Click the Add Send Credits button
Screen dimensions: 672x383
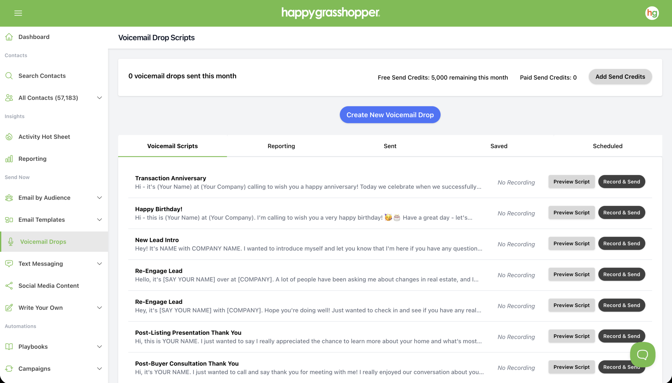coord(620,77)
